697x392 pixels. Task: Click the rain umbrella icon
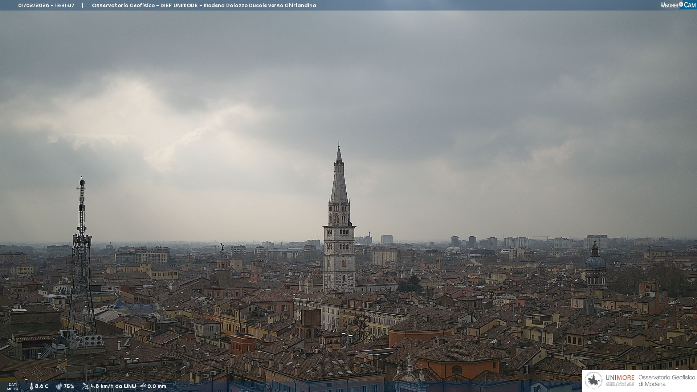pyautogui.click(x=143, y=386)
